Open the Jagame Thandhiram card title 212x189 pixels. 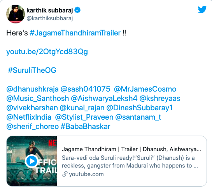pos(131,149)
